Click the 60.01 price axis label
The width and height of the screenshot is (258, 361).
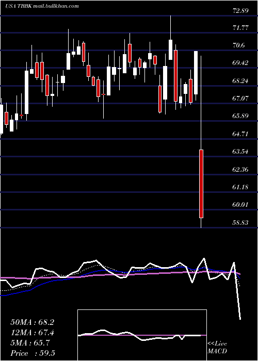click(x=240, y=204)
